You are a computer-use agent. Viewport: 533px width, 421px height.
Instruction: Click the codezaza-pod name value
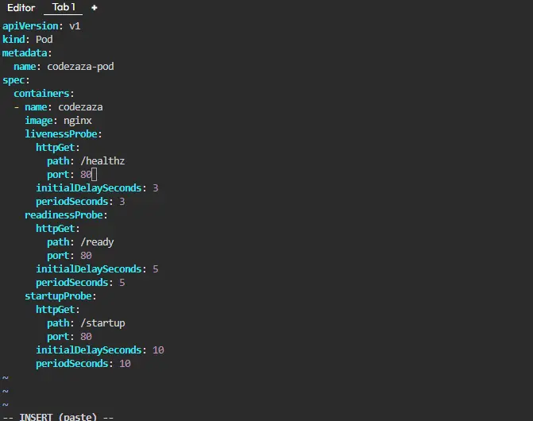pos(80,67)
